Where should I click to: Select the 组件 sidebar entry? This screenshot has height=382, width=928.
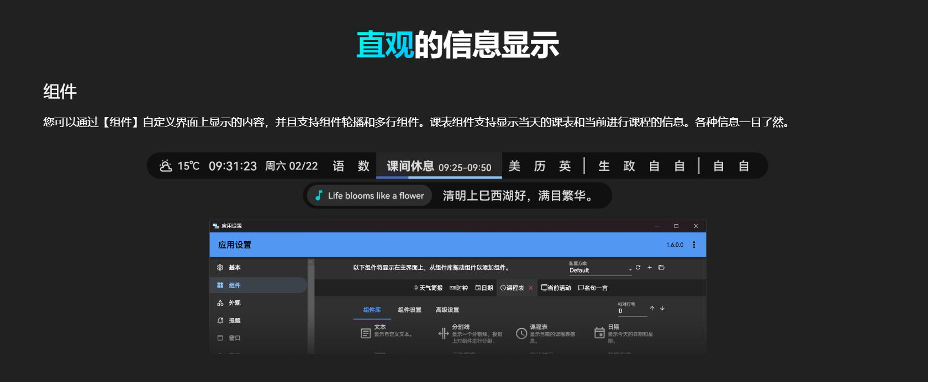259,285
